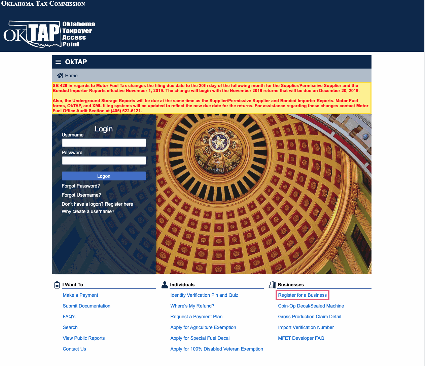Select Gross Production Claim Detail
The height and width of the screenshot is (366, 425).
310,317
